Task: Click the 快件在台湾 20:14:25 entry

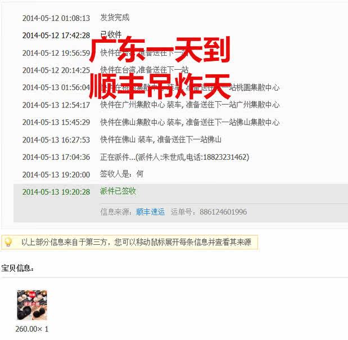Action: click(x=144, y=70)
